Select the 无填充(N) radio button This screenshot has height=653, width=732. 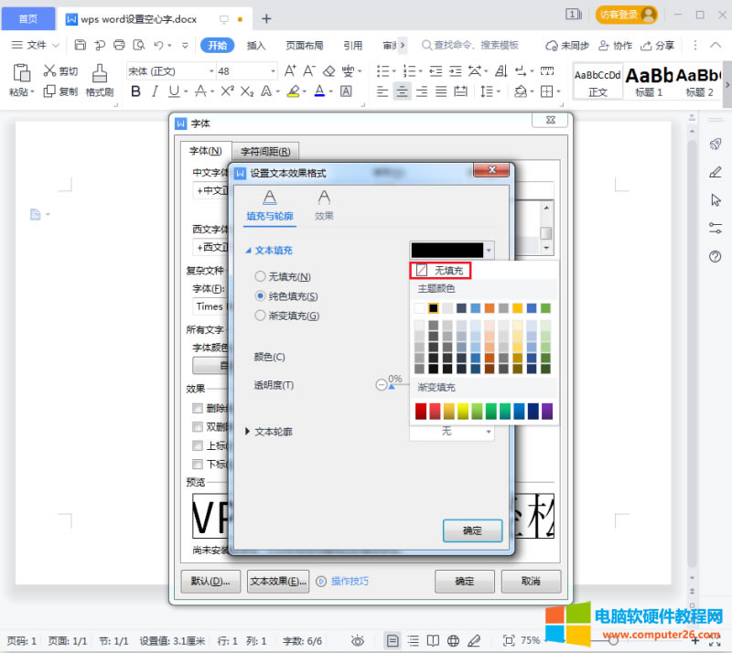(x=261, y=276)
